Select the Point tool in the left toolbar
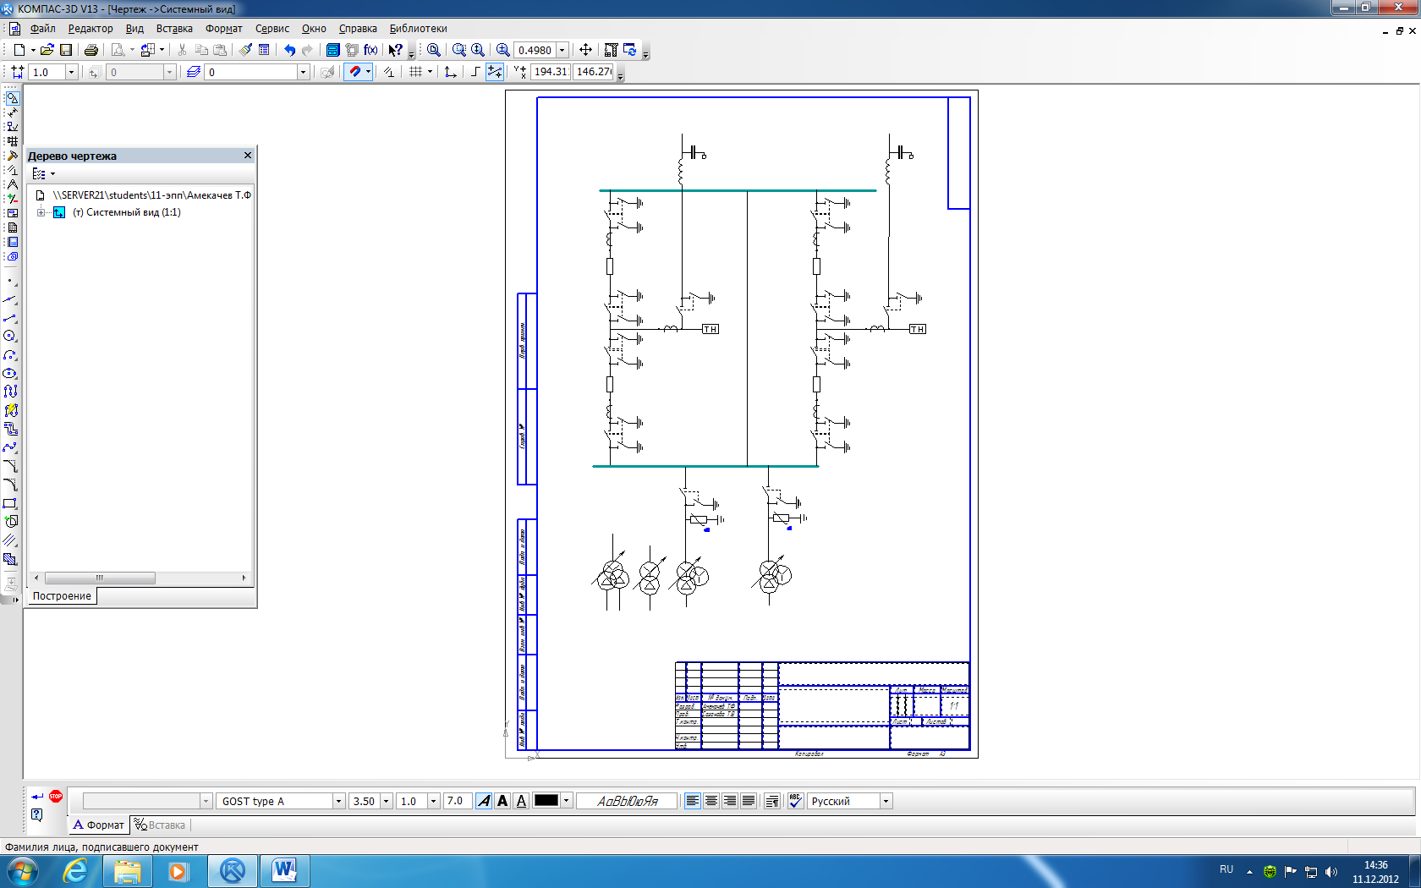Image resolution: width=1421 pixels, height=888 pixels. pyautogui.click(x=10, y=281)
